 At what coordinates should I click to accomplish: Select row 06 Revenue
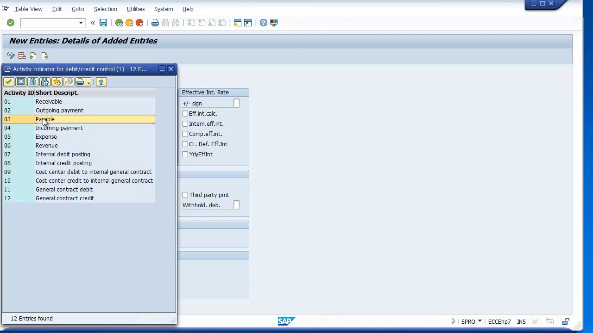pos(79,146)
